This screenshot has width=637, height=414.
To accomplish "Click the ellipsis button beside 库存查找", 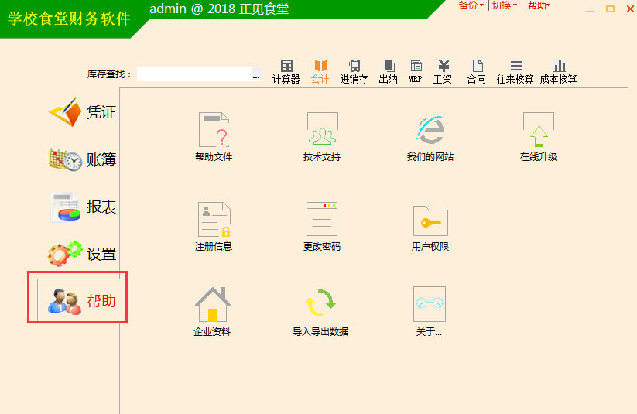I will (256, 74).
